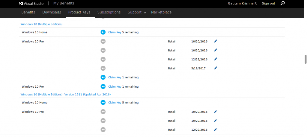The width and height of the screenshot is (307, 137).
Task: Switch to the Downloads tab
Action: tap(52, 12)
